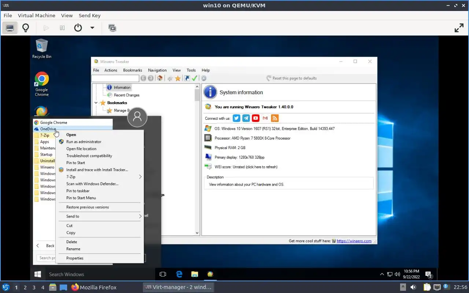Image resolution: width=469 pixels, height=293 pixels.
Task: Open File Explorer from the Windows taskbar
Action: click(x=195, y=274)
